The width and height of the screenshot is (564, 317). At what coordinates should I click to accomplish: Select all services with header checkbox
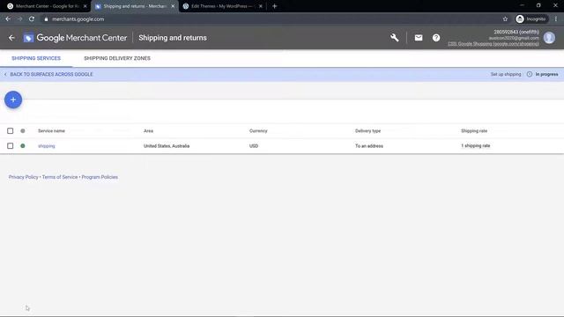[x=10, y=131]
